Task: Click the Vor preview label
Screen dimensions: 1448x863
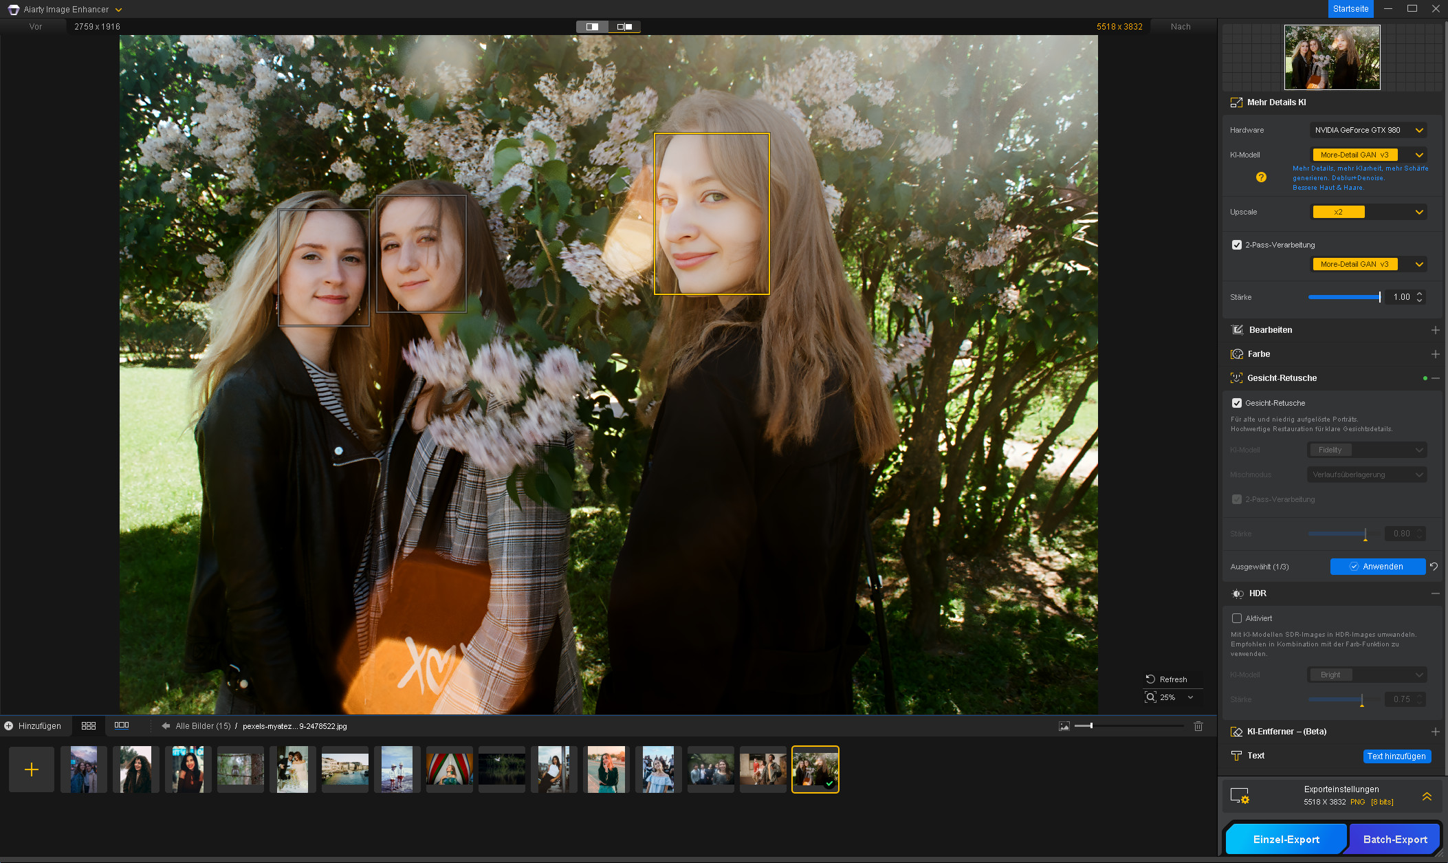Action: coord(36,27)
